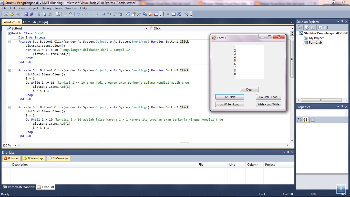Click the Undo arrow icon
Screen dimensions: 350x197
click(78, 14)
